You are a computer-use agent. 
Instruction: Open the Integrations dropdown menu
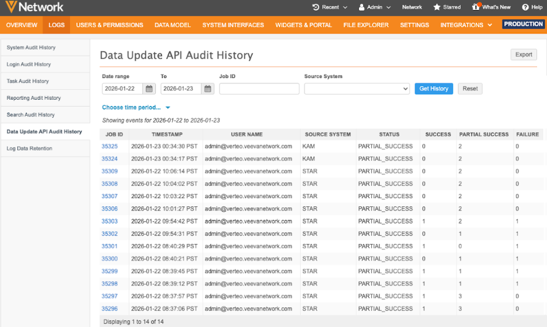tap(466, 25)
